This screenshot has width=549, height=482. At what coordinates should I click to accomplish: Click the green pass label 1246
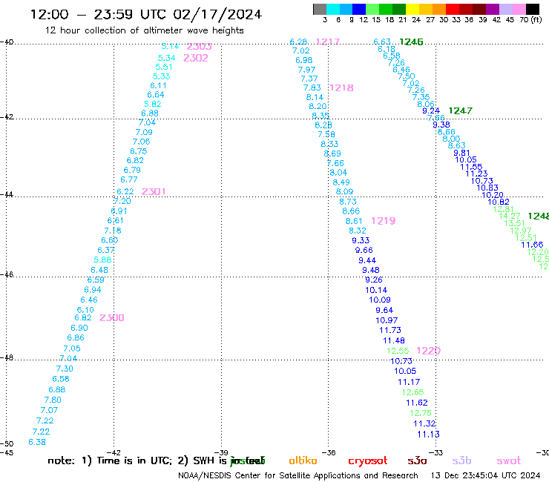point(411,42)
